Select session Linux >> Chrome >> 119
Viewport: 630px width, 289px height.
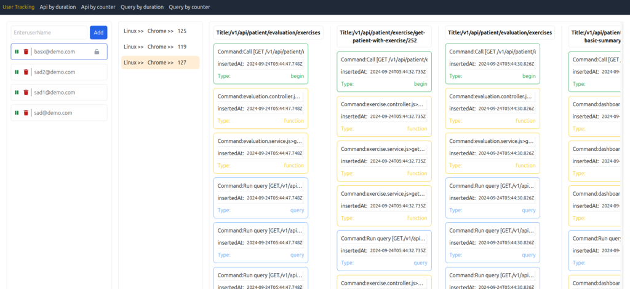click(161, 47)
